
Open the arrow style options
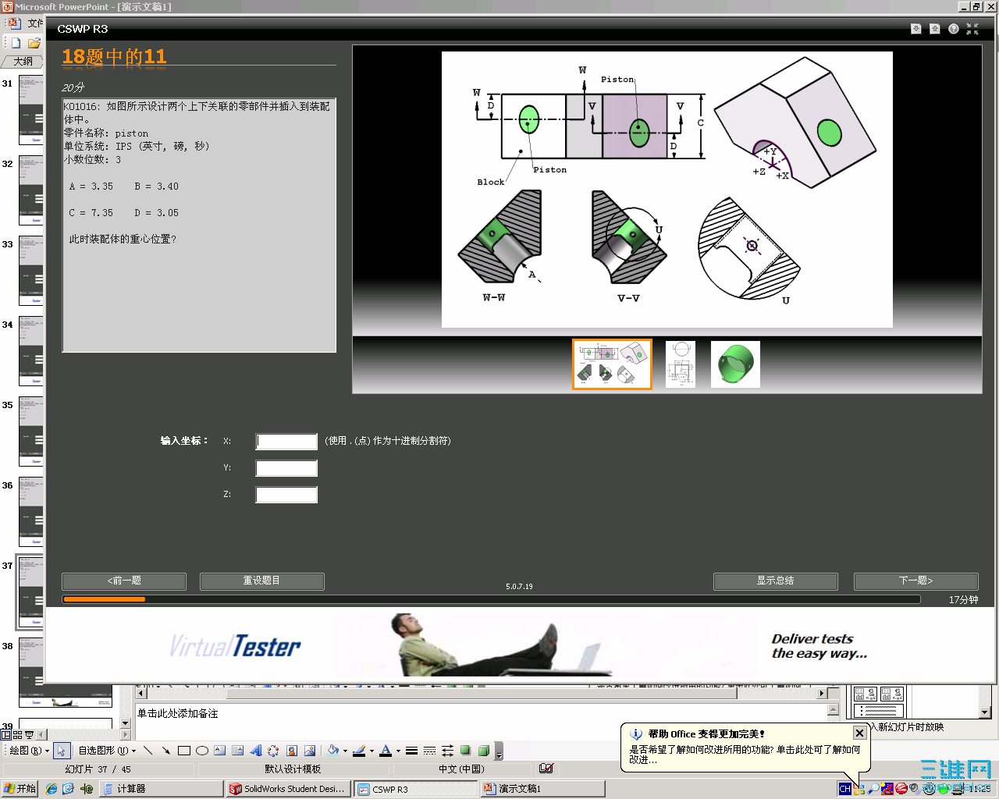tap(447, 751)
